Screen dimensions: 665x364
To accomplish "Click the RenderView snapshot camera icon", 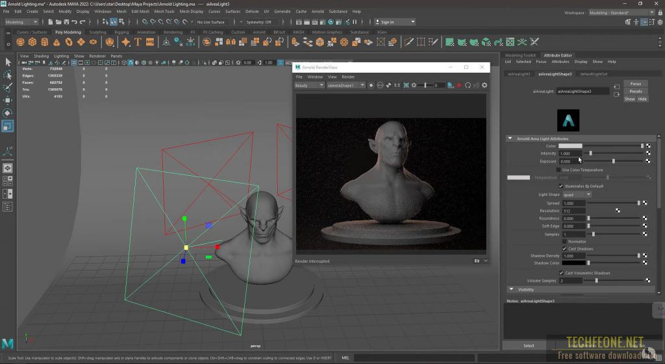I will click(x=476, y=261).
